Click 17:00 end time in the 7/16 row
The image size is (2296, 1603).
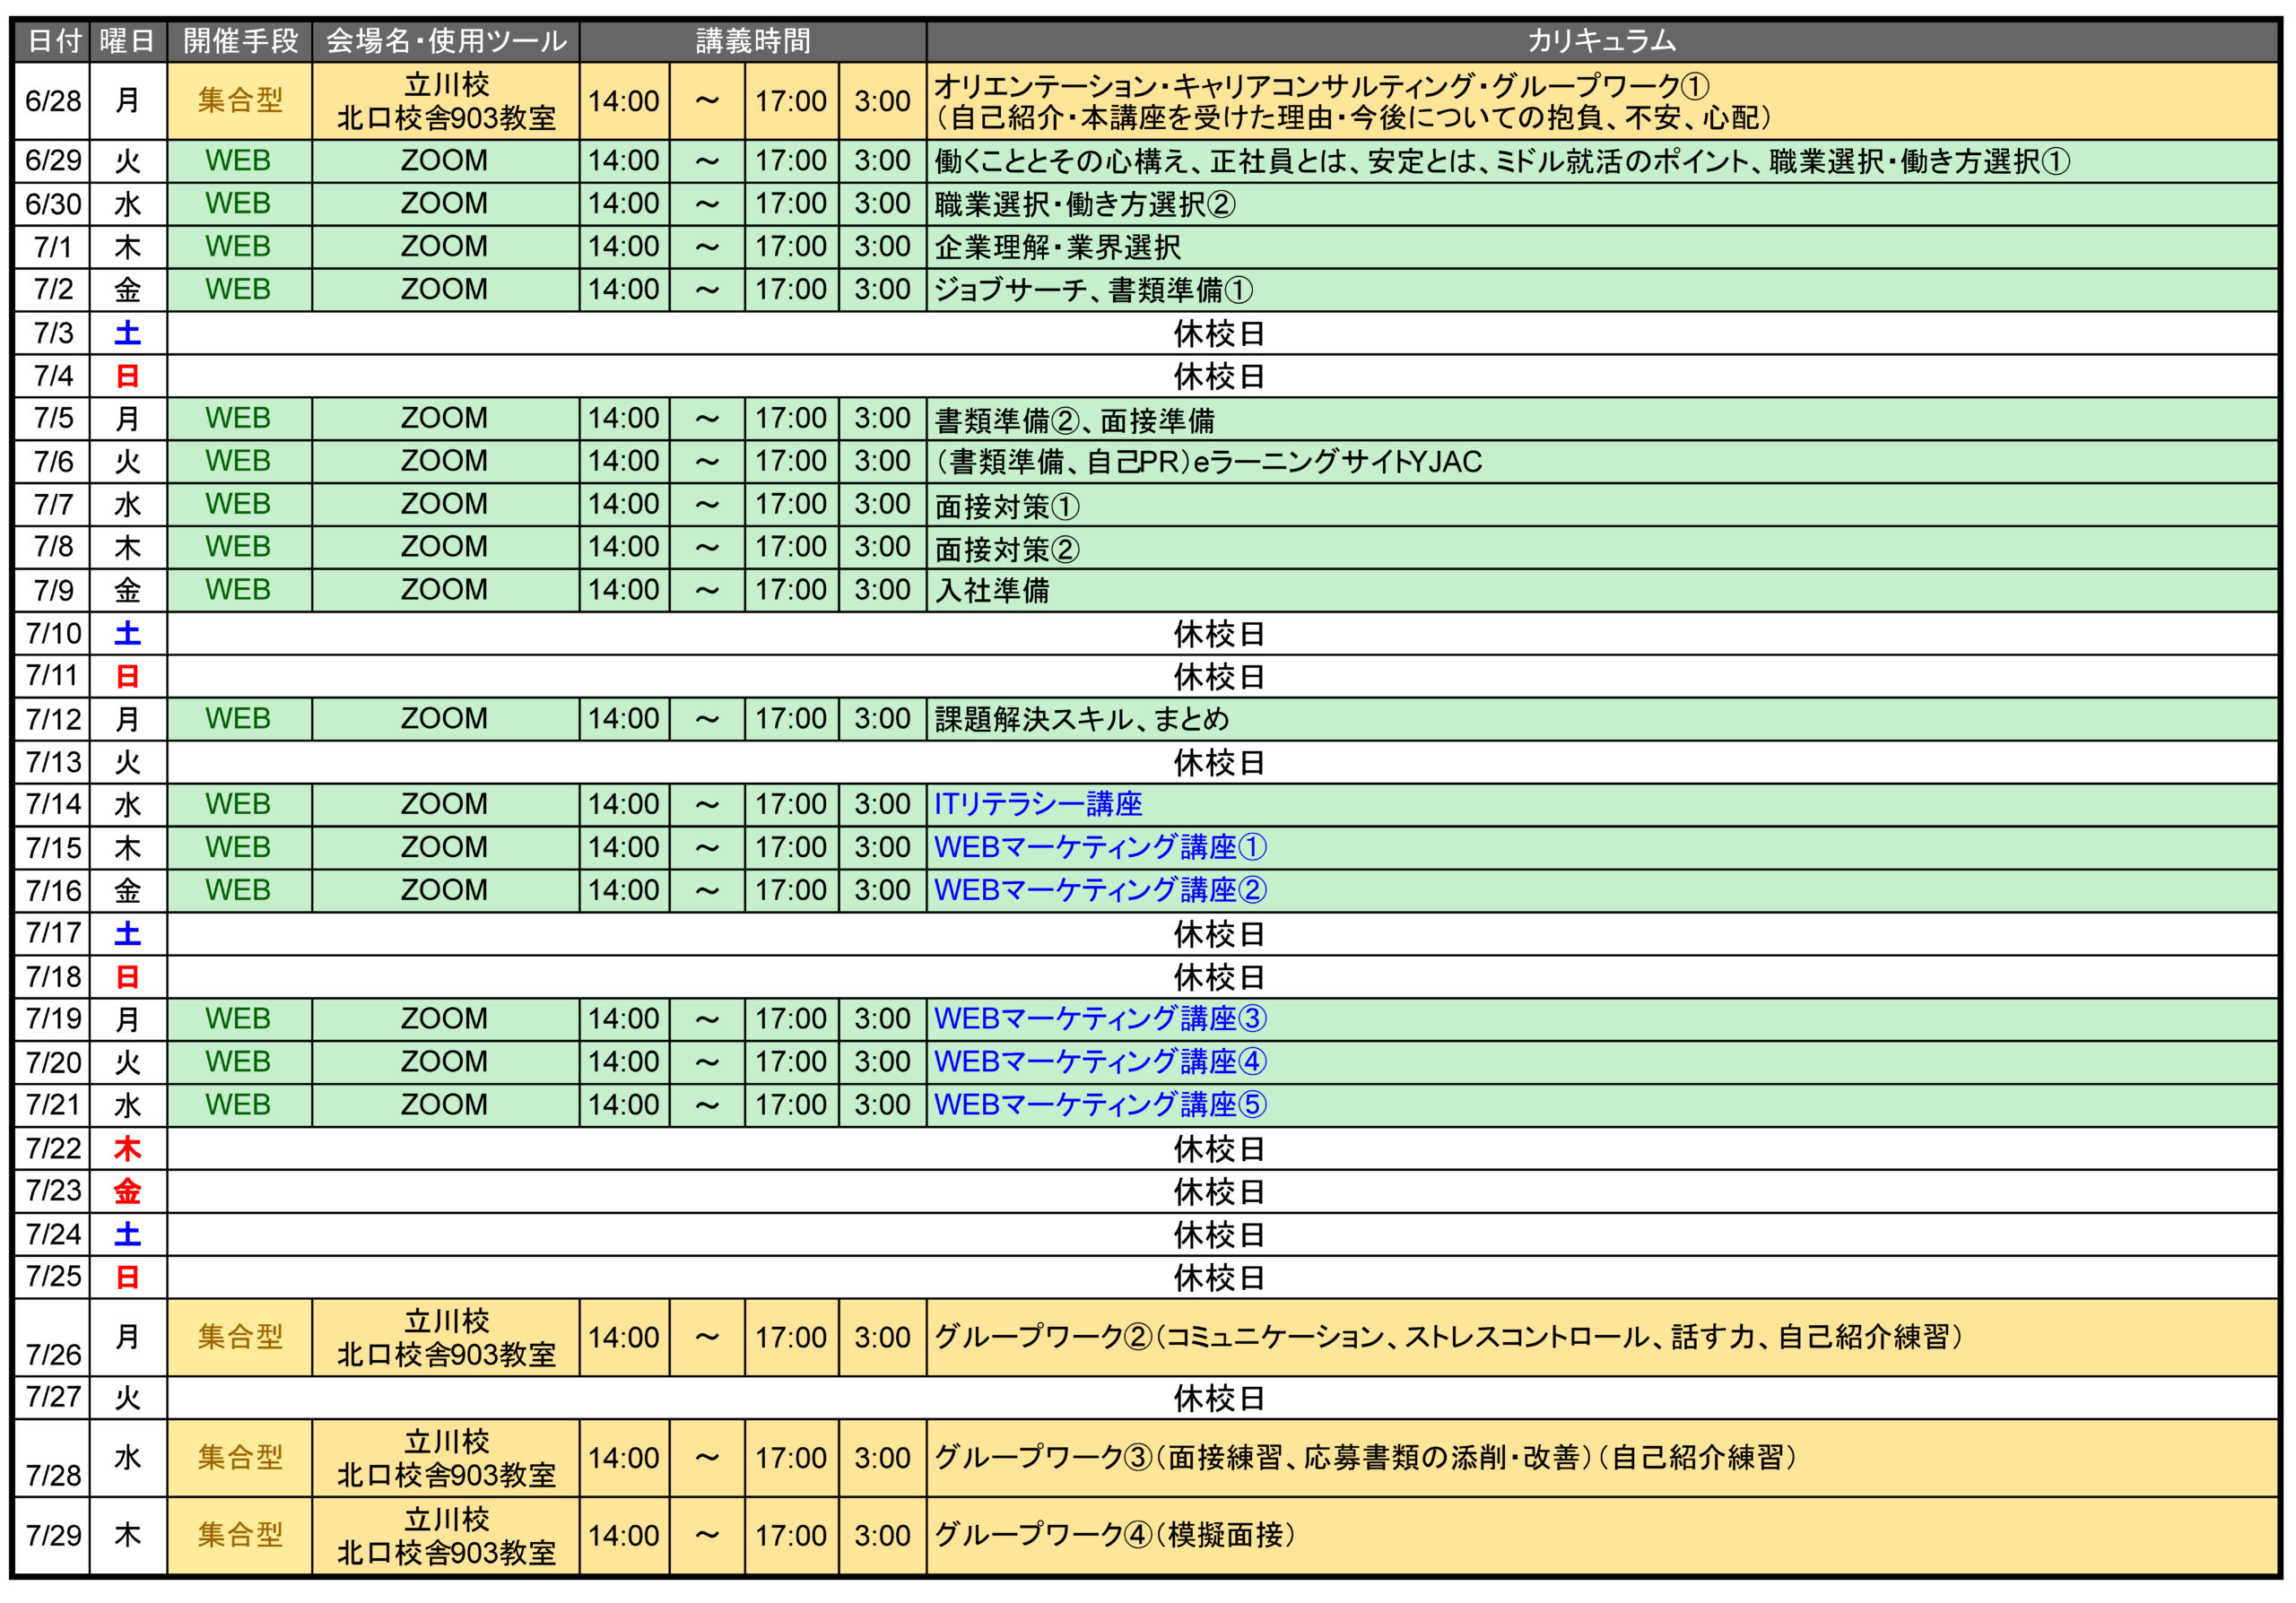pos(791,890)
